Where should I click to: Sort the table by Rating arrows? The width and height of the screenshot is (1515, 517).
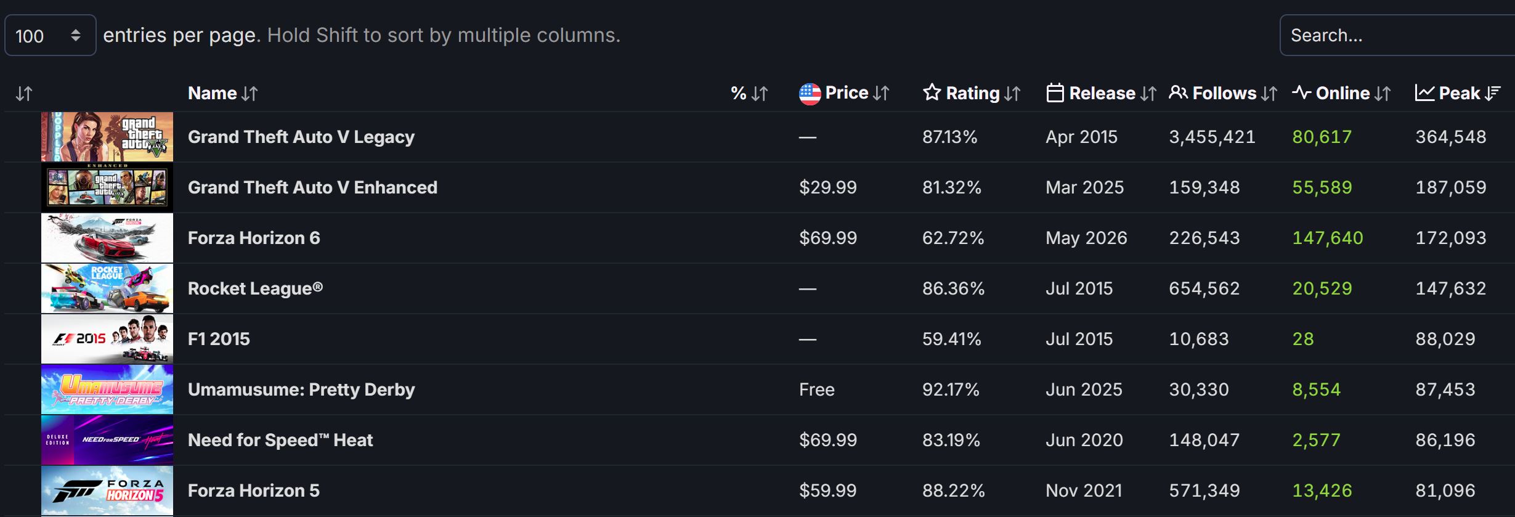(1012, 94)
